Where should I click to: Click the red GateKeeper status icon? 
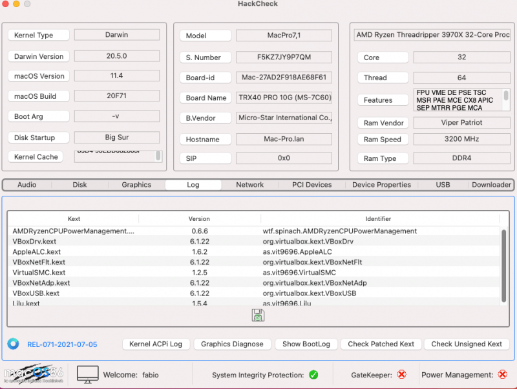[x=401, y=375]
